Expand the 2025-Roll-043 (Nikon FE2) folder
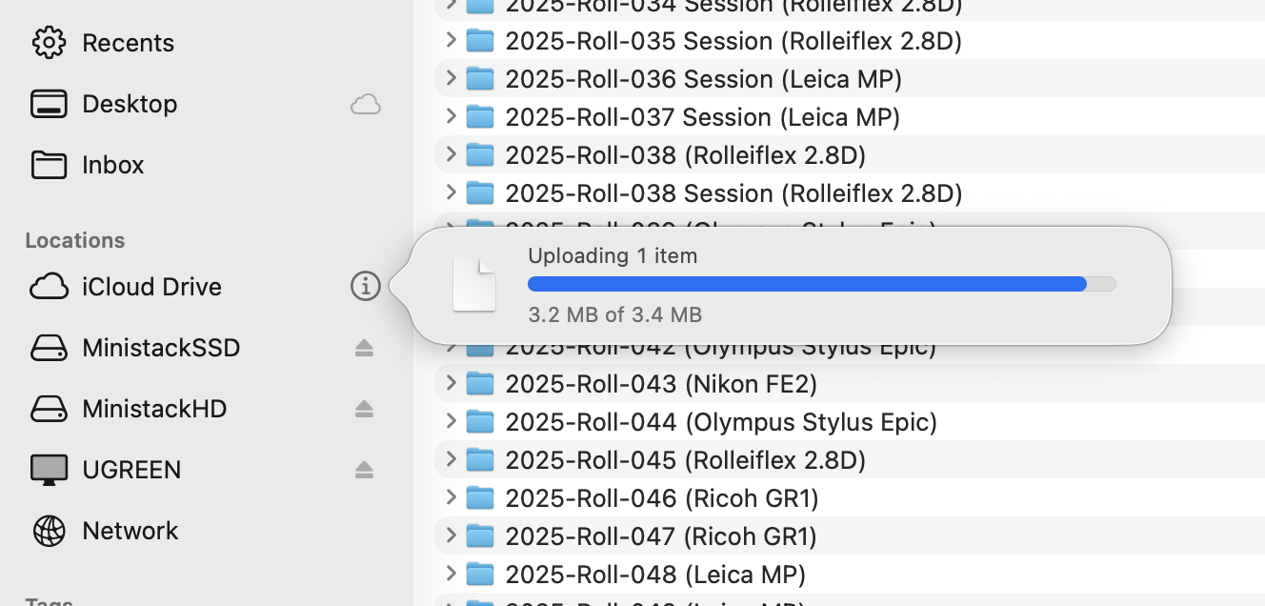 pyautogui.click(x=450, y=383)
